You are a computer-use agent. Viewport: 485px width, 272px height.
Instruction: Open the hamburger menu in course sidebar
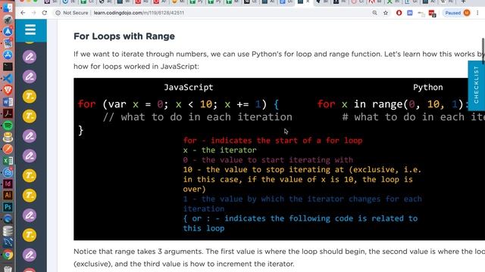coord(30,30)
